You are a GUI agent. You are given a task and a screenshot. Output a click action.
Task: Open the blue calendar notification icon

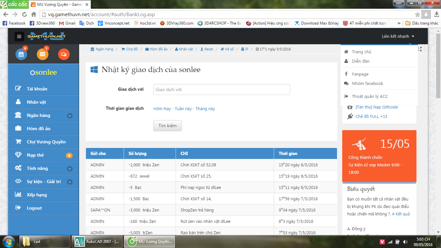coord(21,54)
